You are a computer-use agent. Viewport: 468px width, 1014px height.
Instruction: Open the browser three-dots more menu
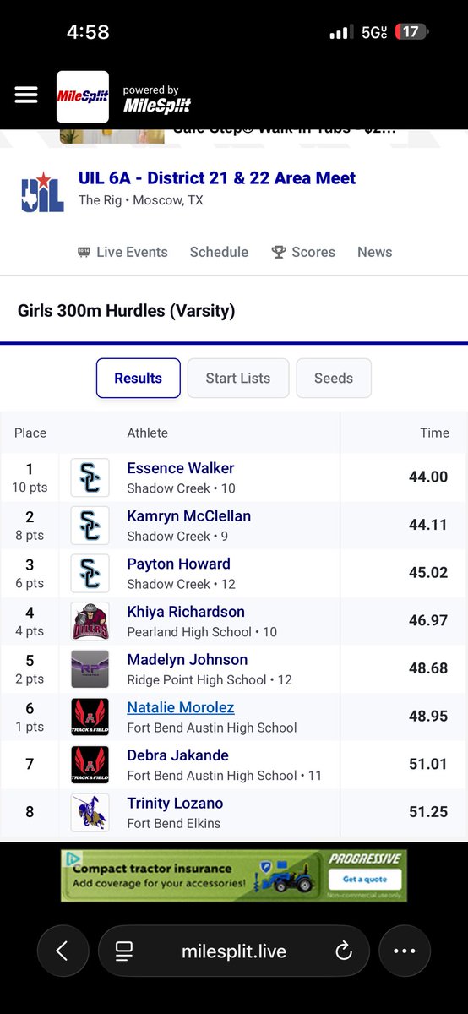(405, 951)
